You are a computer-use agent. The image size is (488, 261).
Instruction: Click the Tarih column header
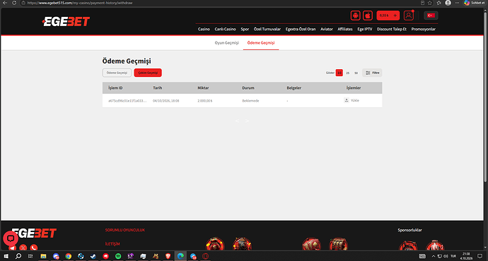click(x=158, y=88)
